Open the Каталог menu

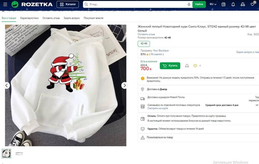tap(68, 4)
